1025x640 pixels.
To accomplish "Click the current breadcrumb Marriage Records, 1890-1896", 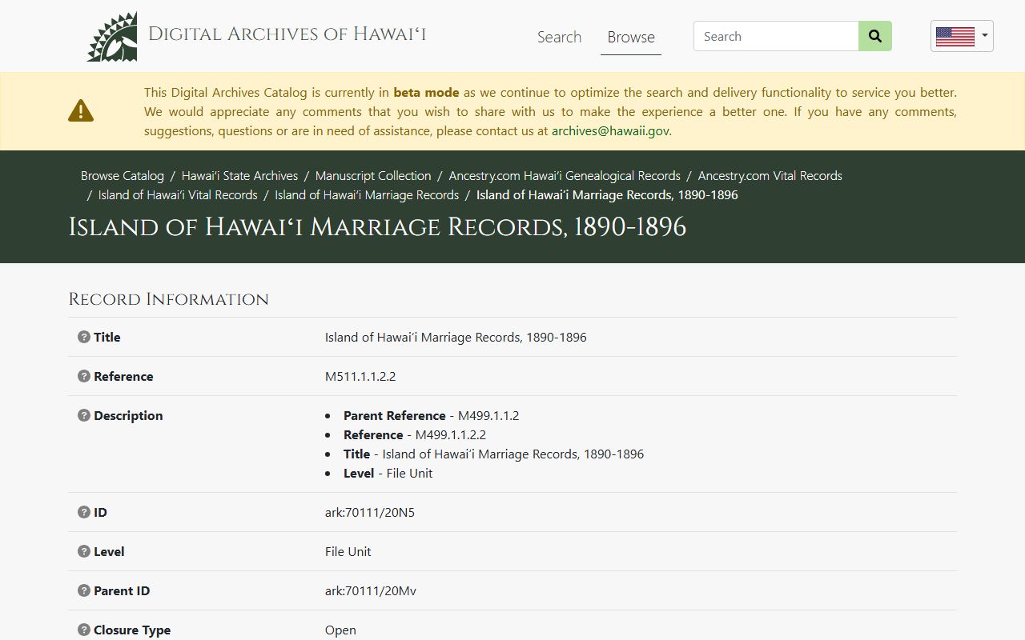I will coord(607,194).
